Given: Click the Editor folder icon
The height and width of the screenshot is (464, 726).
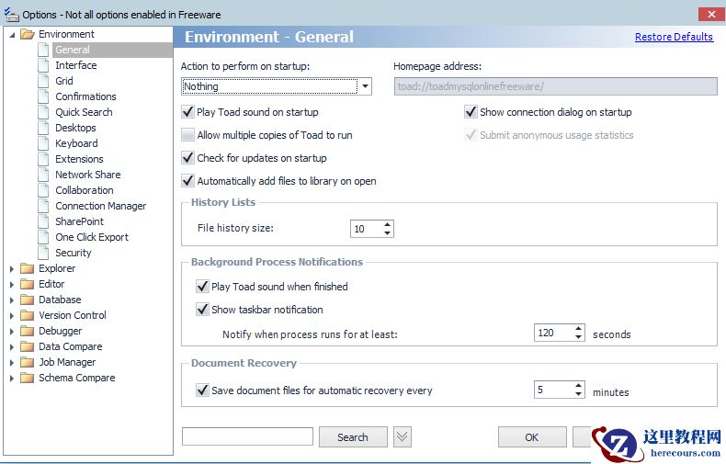Looking at the screenshot, I should [28, 284].
